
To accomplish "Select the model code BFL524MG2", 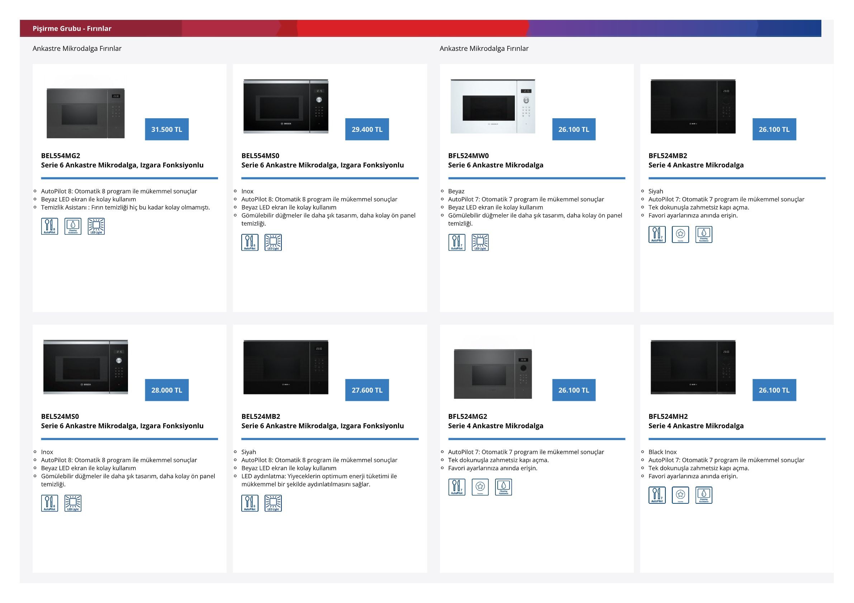I will 468,416.
